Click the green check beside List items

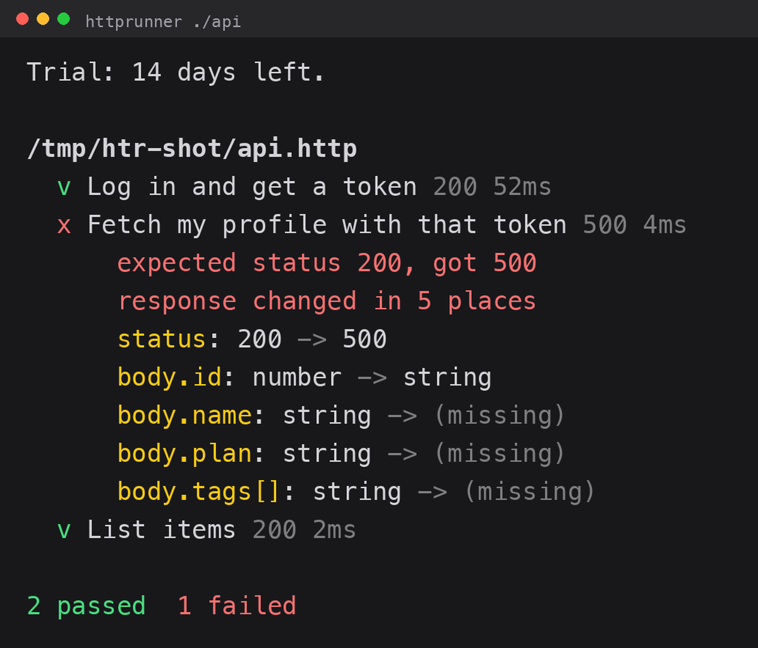(x=64, y=531)
